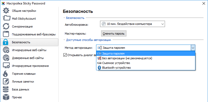Image resolution: width=208 pixels, height=102 pixels.
Task: Click the Автоблокировка: label
Action: [x=76, y=25]
